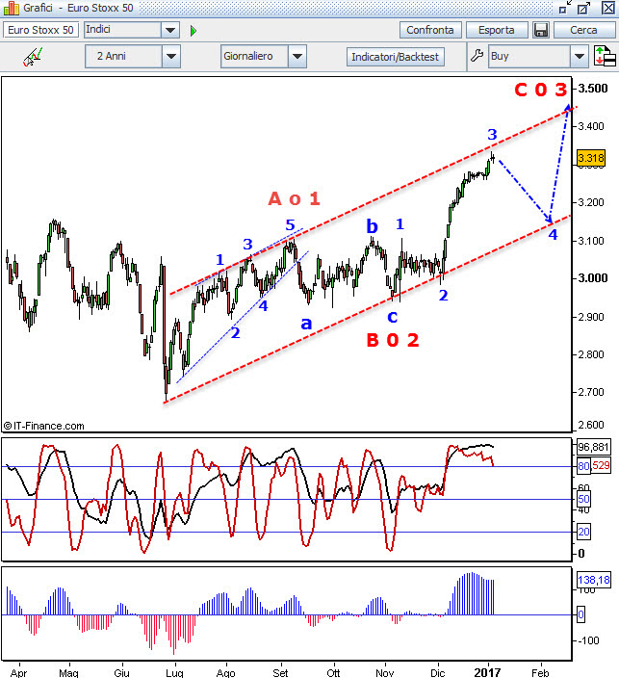Screen dimensions: 619x678
Task: Open the Buy action dropdown arrow
Action: pyautogui.click(x=580, y=56)
